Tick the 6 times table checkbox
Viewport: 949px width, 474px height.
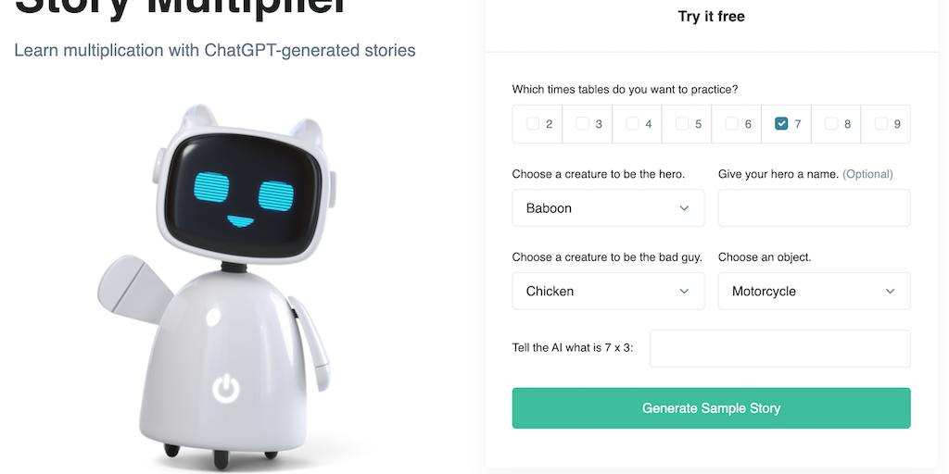coord(732,124)
